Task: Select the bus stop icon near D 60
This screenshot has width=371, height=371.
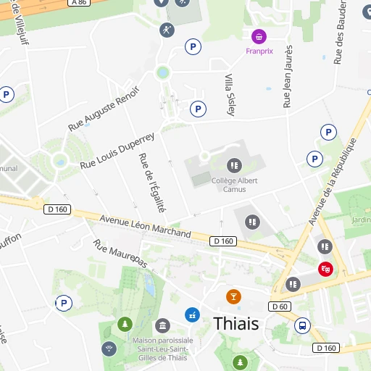Action: (x=302, y=326)
